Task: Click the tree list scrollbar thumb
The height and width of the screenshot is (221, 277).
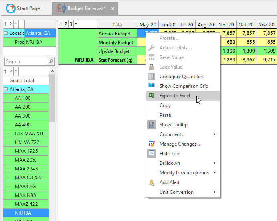Action: [x=52, y=98]
